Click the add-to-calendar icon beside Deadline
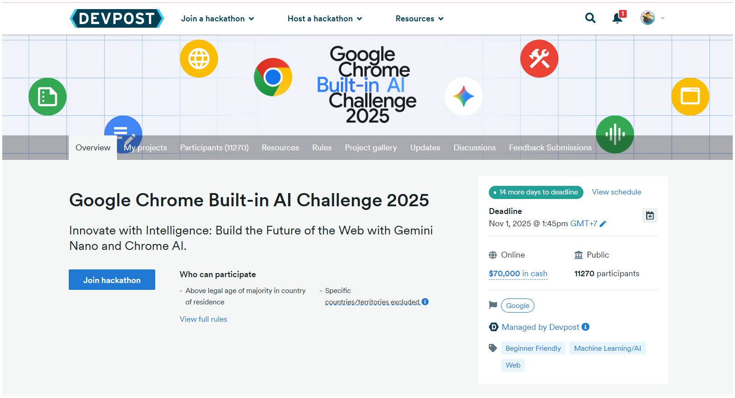Viewport: 735px width, 398px height. 650,215
